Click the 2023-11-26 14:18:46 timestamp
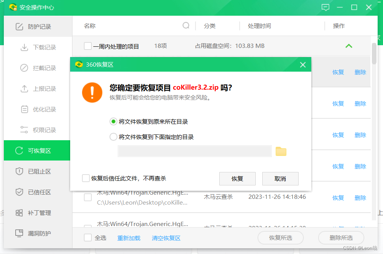Image resolution: width=383 pixels, height=254 pixels. [277, 197]
